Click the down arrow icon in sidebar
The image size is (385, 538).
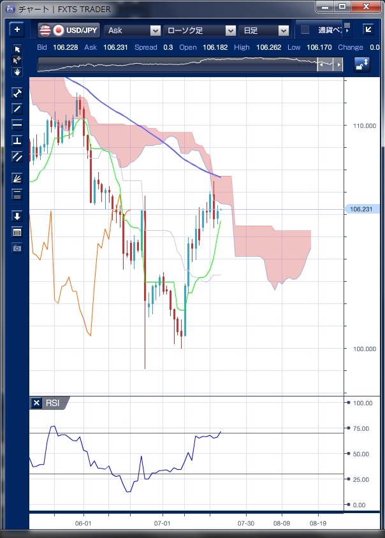pyautogui.click(x=17, y=216)
